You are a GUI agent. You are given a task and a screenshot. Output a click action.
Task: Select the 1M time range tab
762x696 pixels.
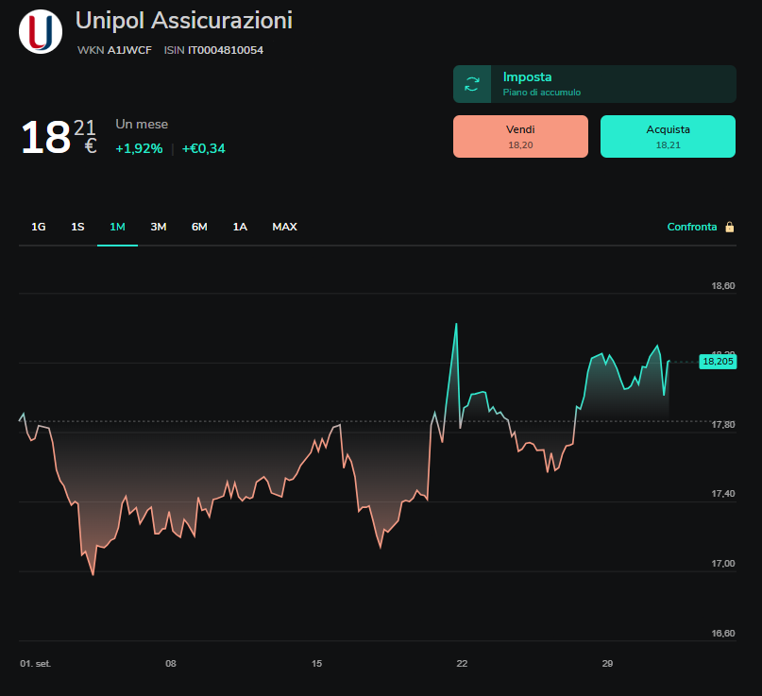[118, 227]
